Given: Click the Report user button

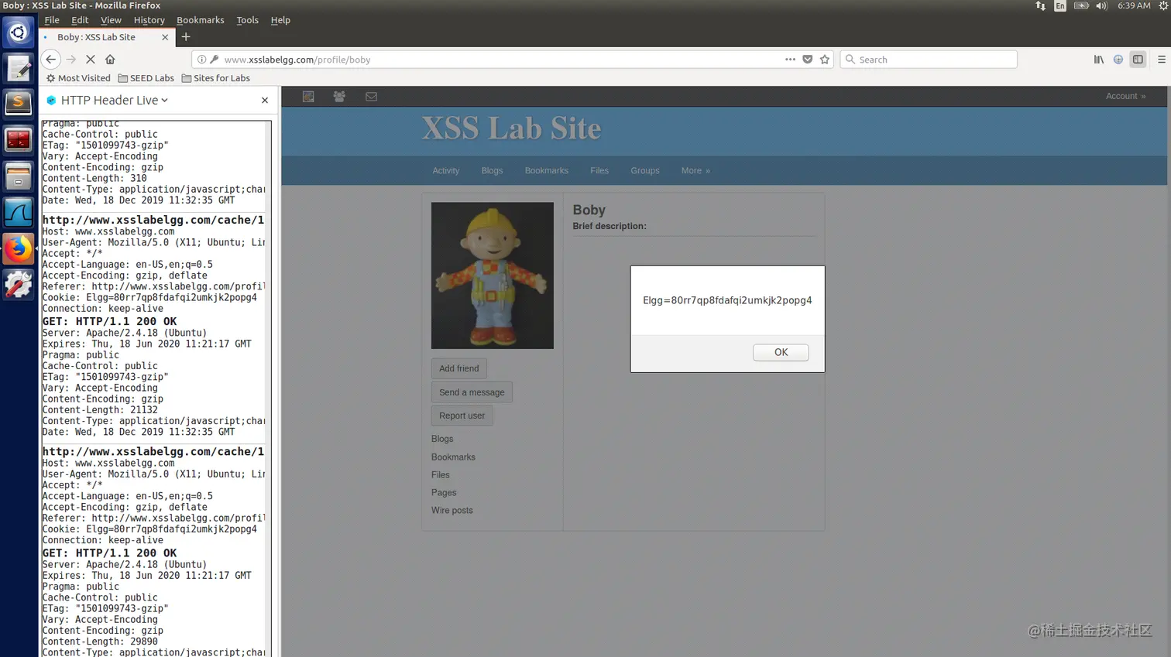Looking at the screenshot, I should pyautogui.click(x=462, y=416).
